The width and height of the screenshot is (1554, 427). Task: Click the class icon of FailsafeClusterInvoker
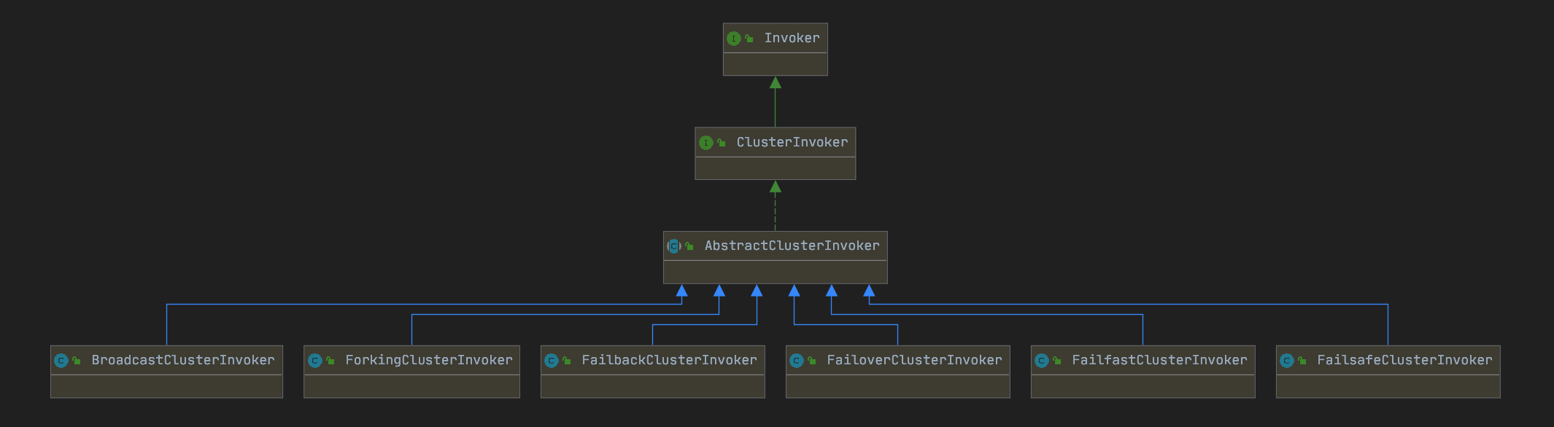pos(1287,361)
